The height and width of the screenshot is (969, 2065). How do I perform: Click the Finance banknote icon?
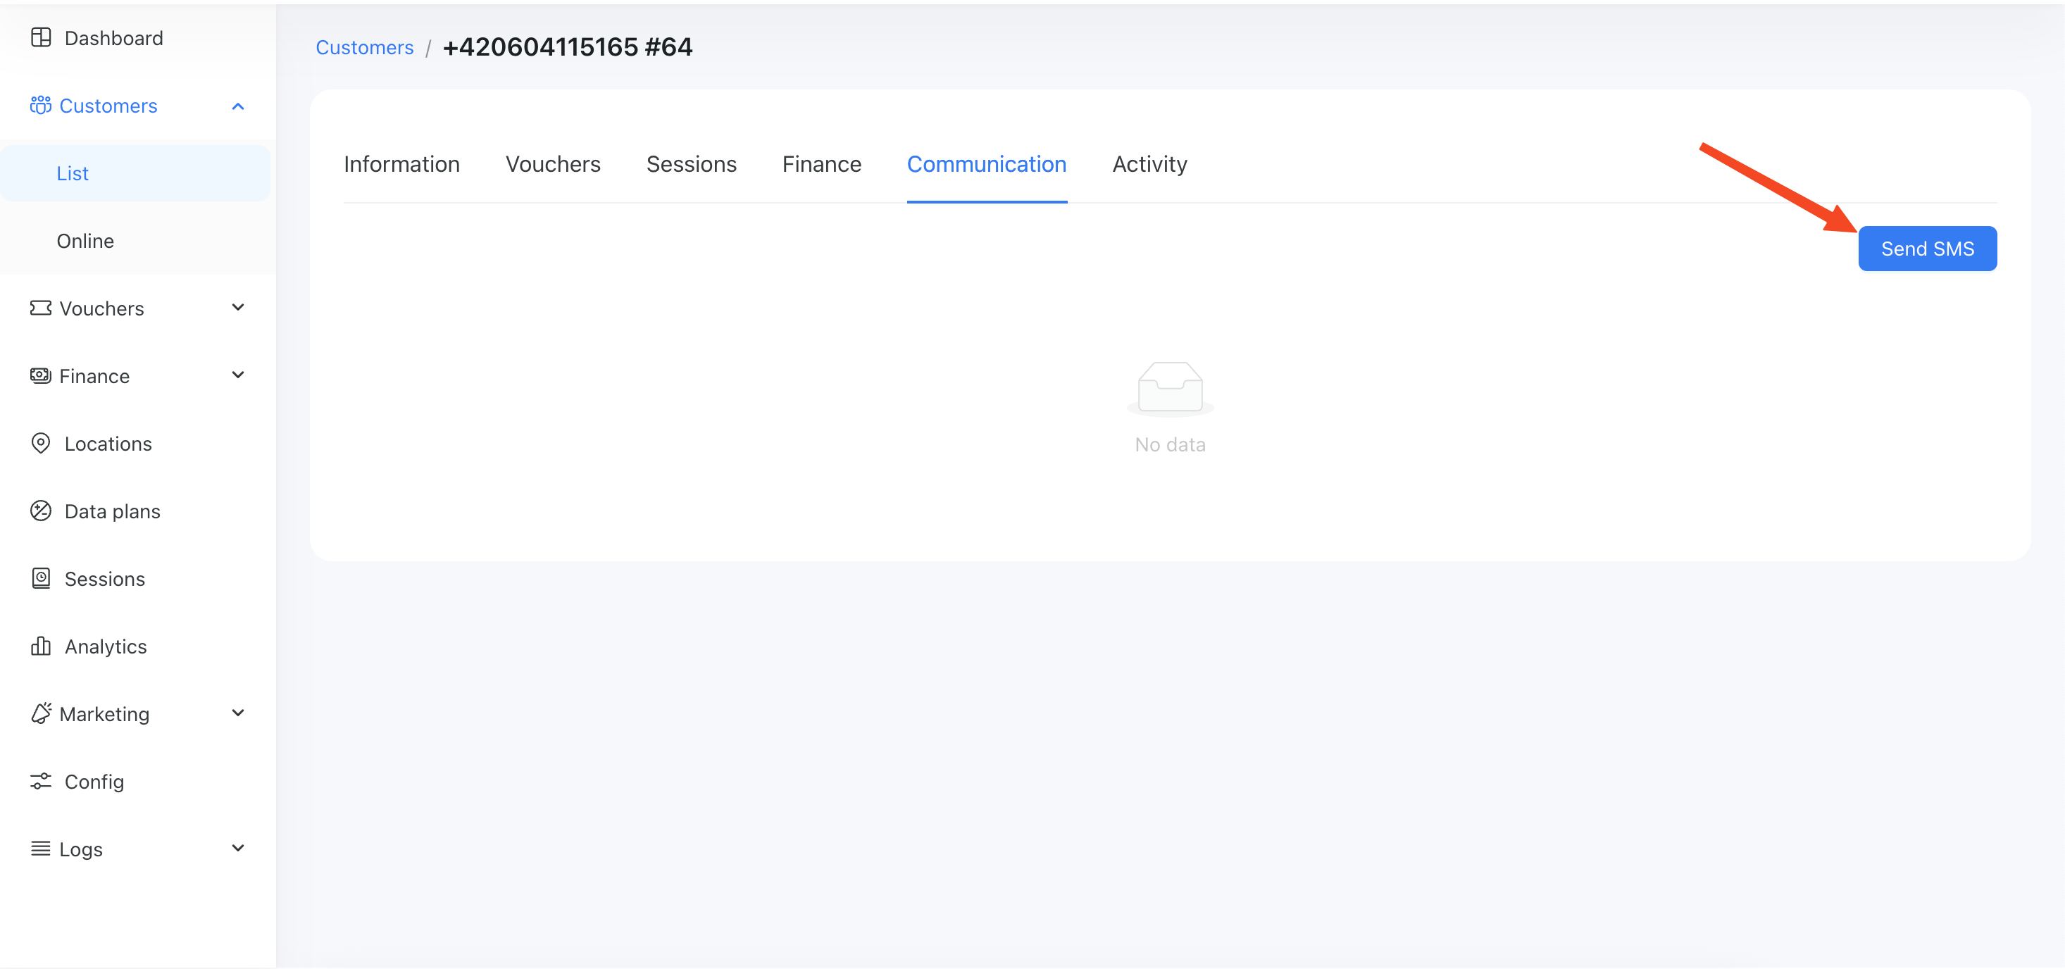coord(40,375)
